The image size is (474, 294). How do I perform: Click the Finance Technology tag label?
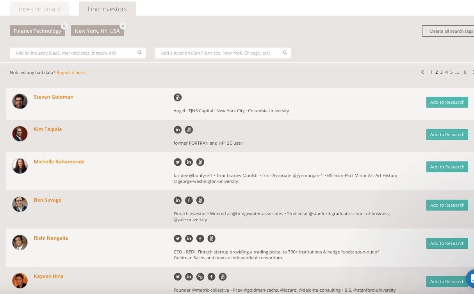click(37, 31)
